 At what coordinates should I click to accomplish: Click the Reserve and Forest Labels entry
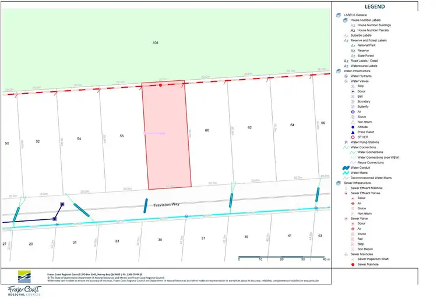coord(368,41)
